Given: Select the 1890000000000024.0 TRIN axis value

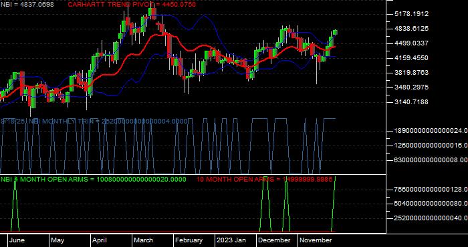Looking at the screenshot, I should 431,130.
